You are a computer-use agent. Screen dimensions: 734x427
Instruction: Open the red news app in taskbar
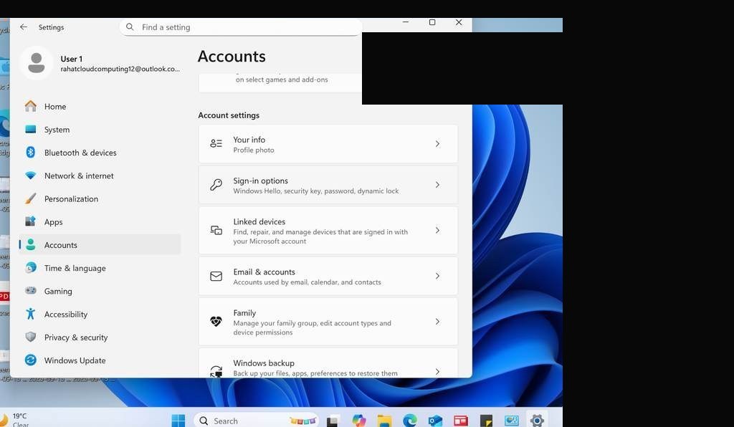coord(461,421)
